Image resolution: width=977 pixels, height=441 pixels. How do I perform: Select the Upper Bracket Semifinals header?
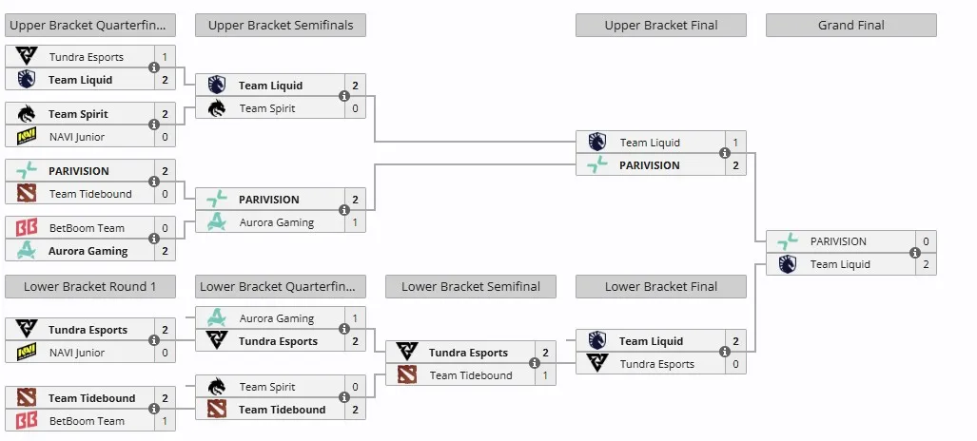pyautogui.click(x=281, y=26)
